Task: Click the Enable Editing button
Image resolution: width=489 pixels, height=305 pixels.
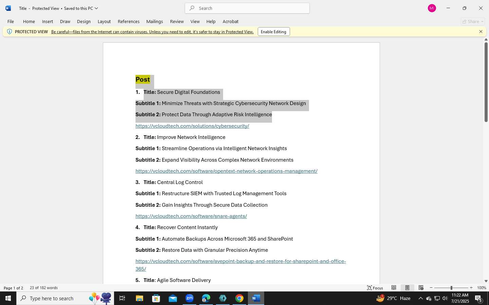Action: pyautogui.click(x=274, y=32)
